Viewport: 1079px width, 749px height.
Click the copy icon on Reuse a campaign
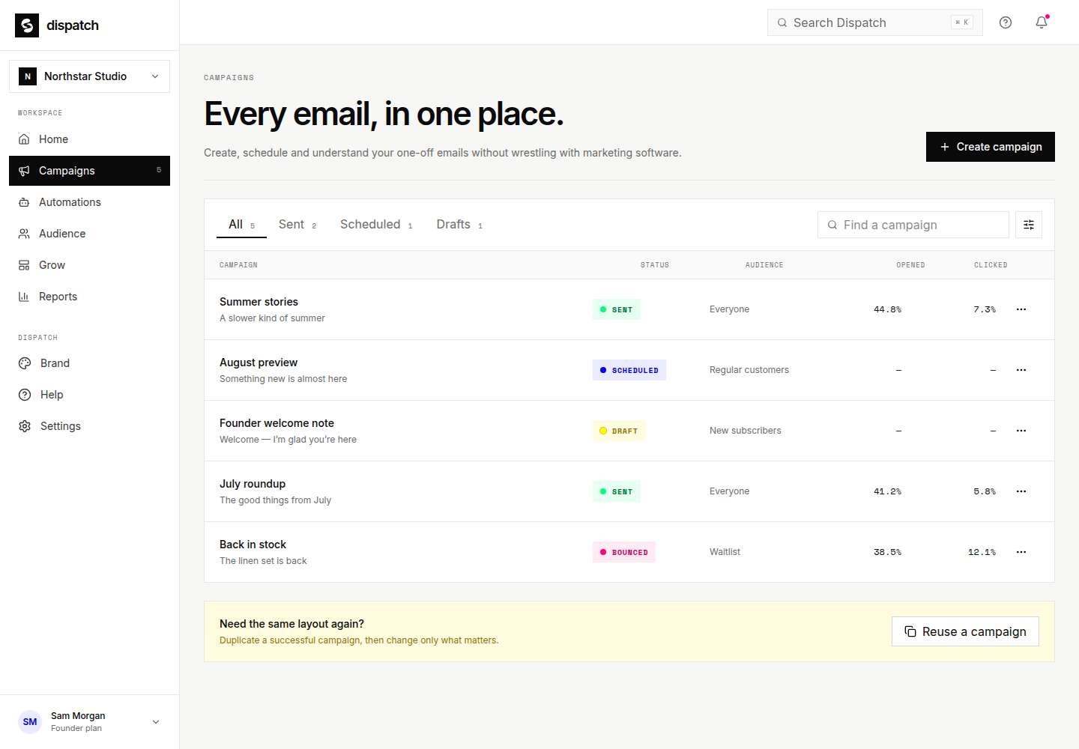[x=910, y=631]
